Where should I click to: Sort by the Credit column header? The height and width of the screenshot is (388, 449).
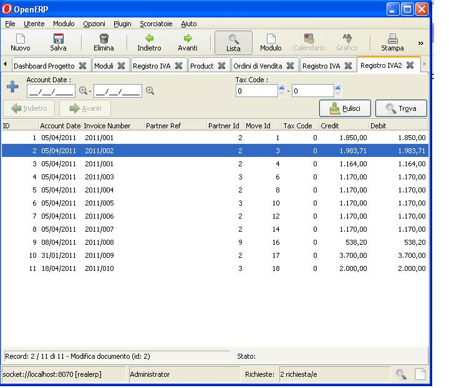point(344,126)
